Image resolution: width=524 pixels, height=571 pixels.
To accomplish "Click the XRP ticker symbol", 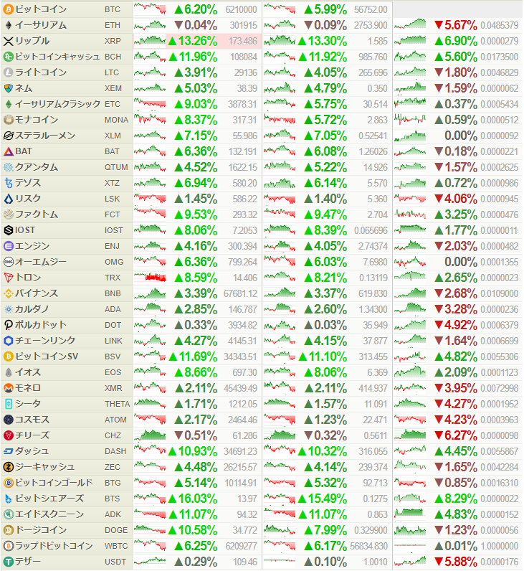I will click(x=113, y=41).
